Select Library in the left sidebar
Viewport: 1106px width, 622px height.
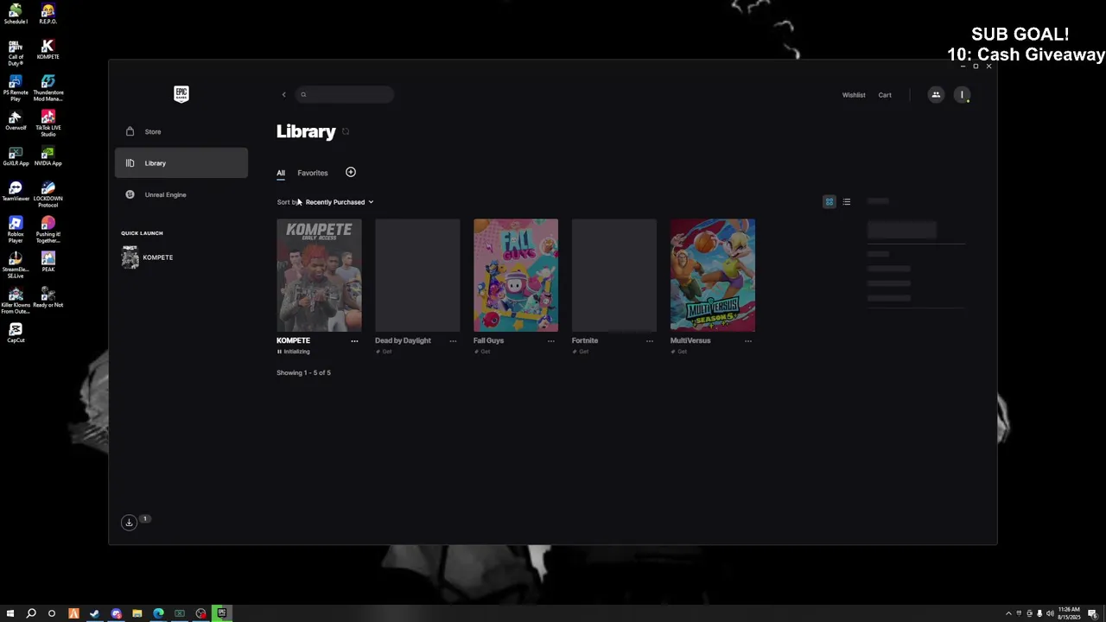(181, 163)
